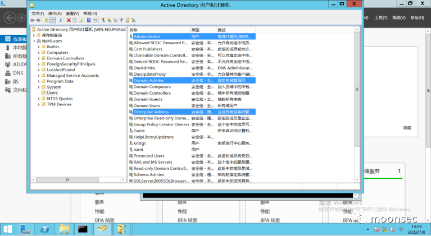The image size is (431, 236).
Task: Expand the NTDS Quotas node arrow
Action: [39, 99]
